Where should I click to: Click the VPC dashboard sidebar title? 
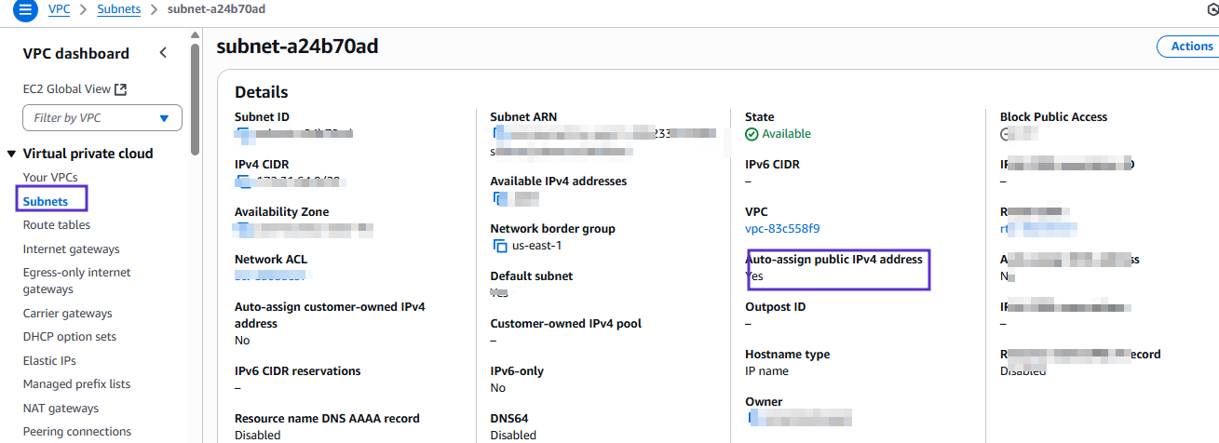[x=76, y=54]
